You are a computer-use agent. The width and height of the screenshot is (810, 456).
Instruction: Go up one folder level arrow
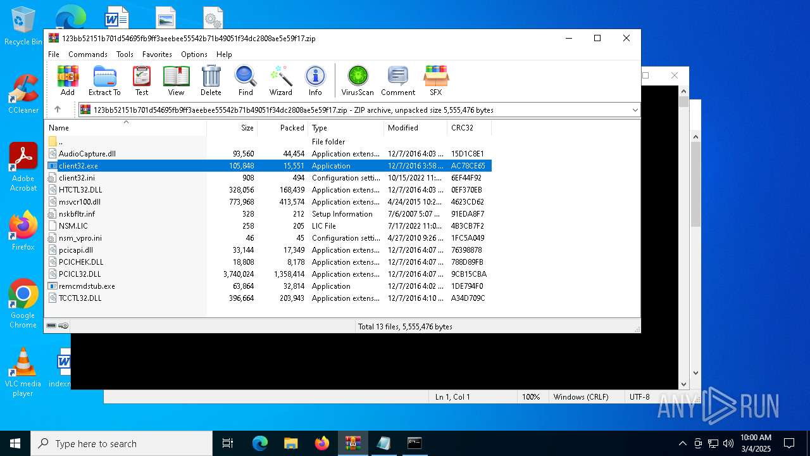[58, 110]
